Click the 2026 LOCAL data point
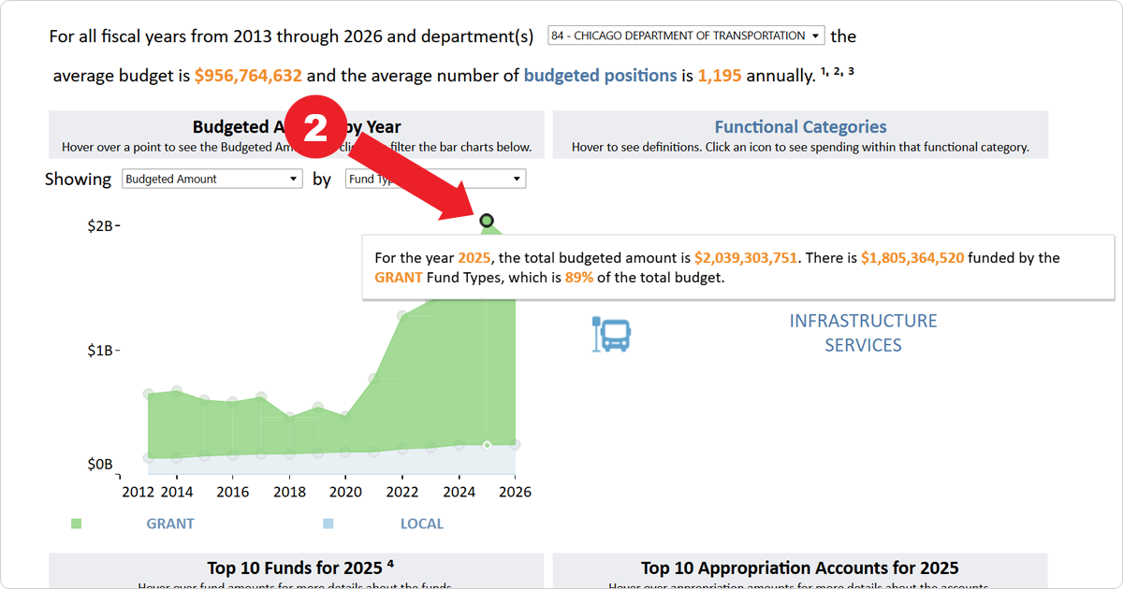The height and width of the screenshot is (589, 1123). 515,445
